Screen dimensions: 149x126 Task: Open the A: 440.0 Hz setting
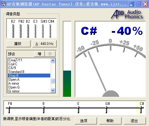(x=45, y=44)
